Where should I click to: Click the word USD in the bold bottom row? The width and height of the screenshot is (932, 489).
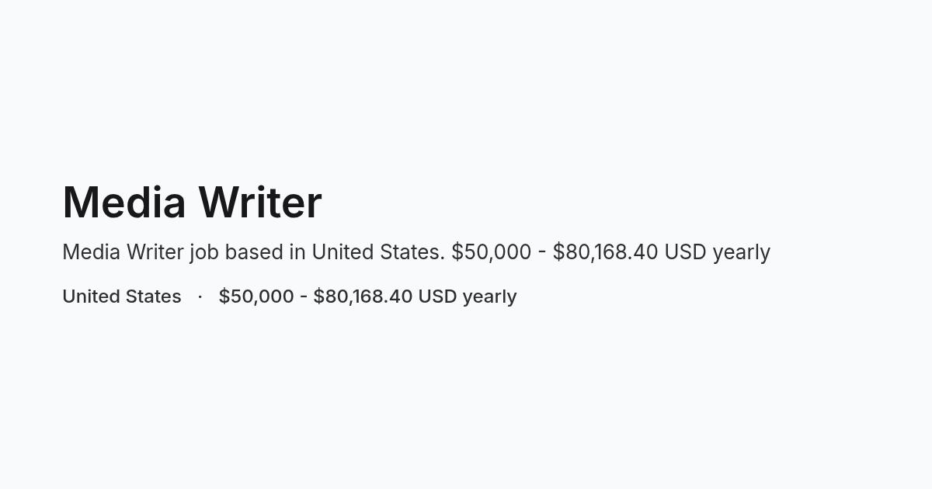pyautogui.click(x=438, y=297)
